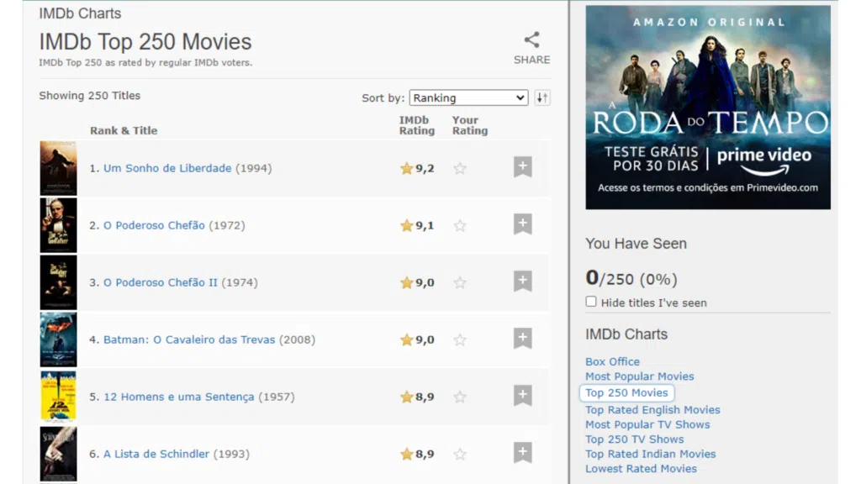Open the Sort by Ranking dropdown
Screen dimensions: 861x484
click(468, 97)
